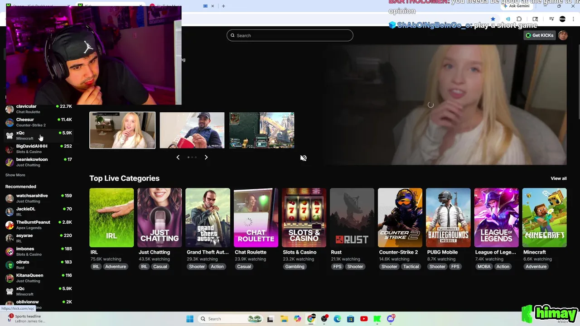Open the user profile avatar next to Get KICKs
Screen dimensions: 580x326
[x=563, y=35]
